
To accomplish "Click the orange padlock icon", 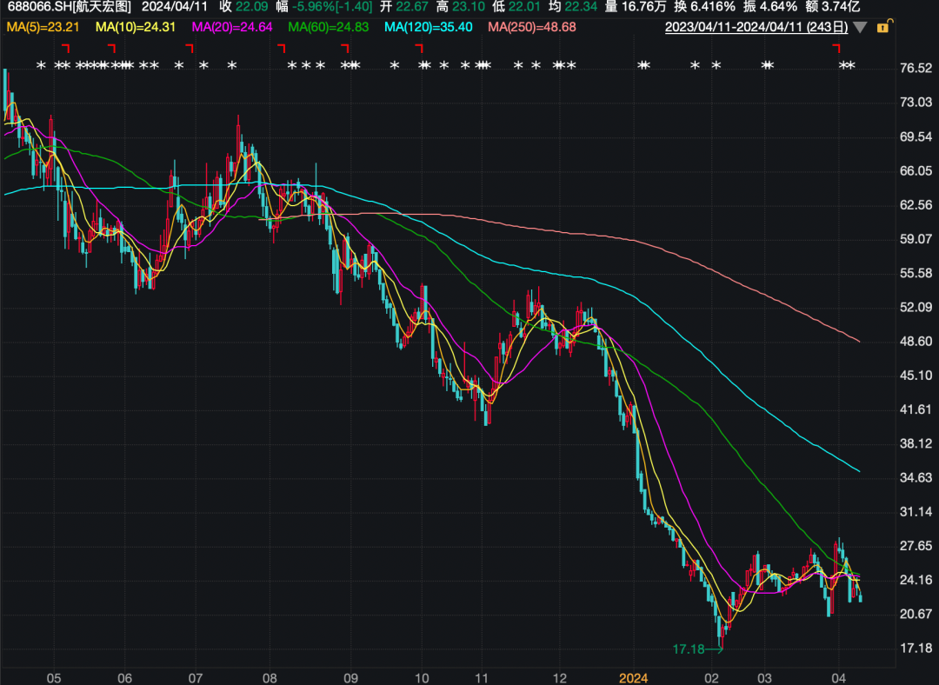I will tap(883, 27).
